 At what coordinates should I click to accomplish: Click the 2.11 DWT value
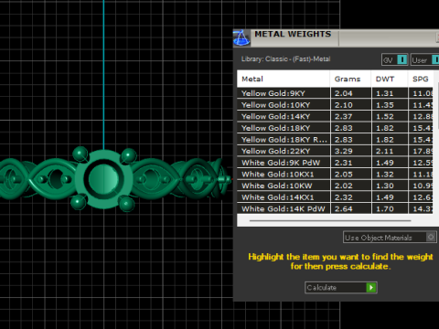tap(385, 151)
